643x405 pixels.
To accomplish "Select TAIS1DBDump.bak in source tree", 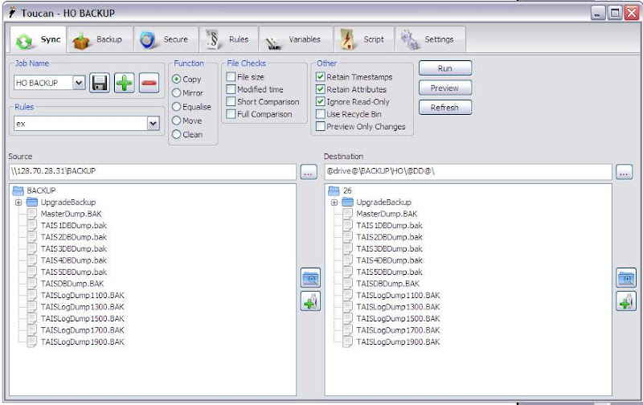I will (x=74, y=226).
